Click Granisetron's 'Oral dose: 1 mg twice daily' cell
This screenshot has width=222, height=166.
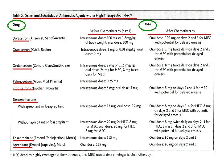180,54
